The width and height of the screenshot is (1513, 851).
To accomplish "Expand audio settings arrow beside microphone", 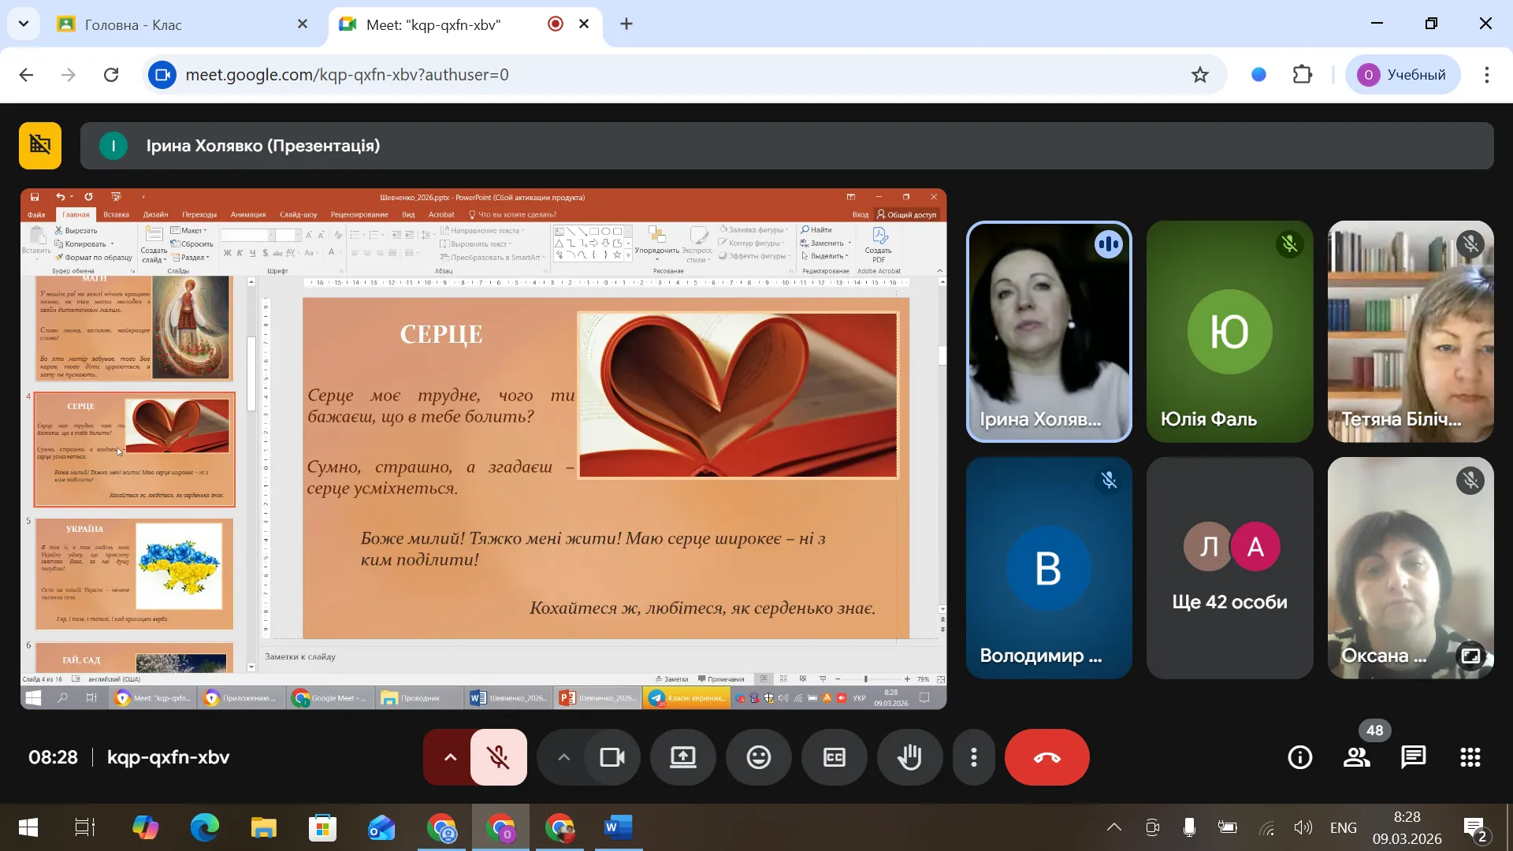I will (x=450, y=757).
